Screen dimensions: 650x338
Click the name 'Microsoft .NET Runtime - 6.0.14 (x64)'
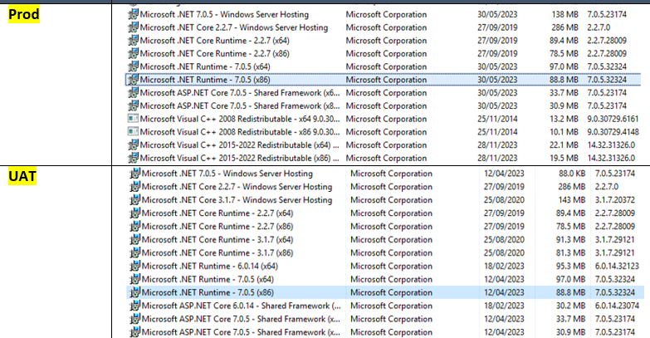210,267
